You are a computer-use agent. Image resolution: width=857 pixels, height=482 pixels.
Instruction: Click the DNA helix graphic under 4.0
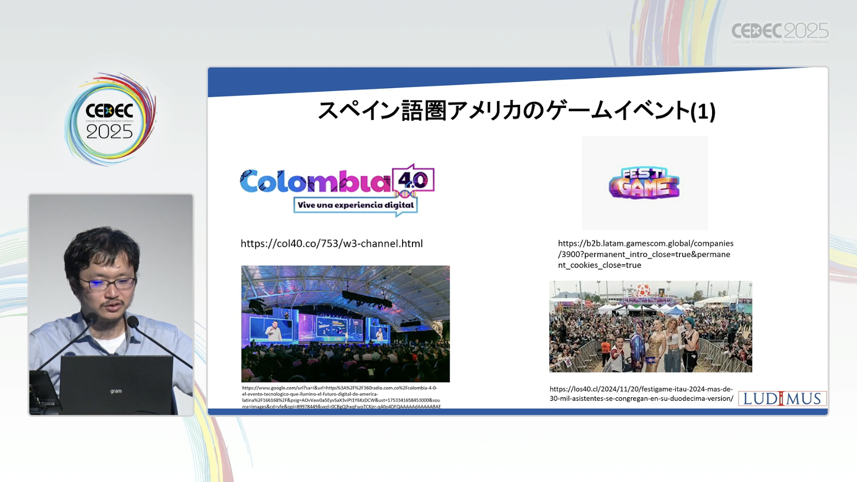click(405, 194)
